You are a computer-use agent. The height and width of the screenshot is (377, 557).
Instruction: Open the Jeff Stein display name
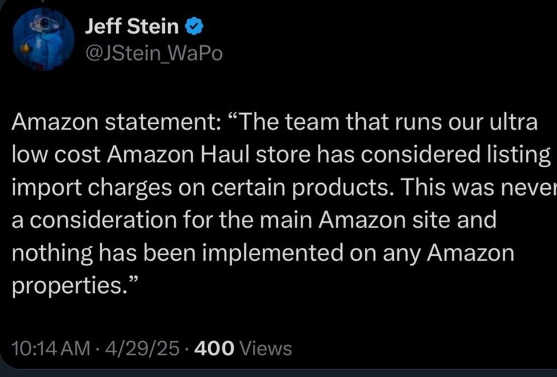point(132,27)
